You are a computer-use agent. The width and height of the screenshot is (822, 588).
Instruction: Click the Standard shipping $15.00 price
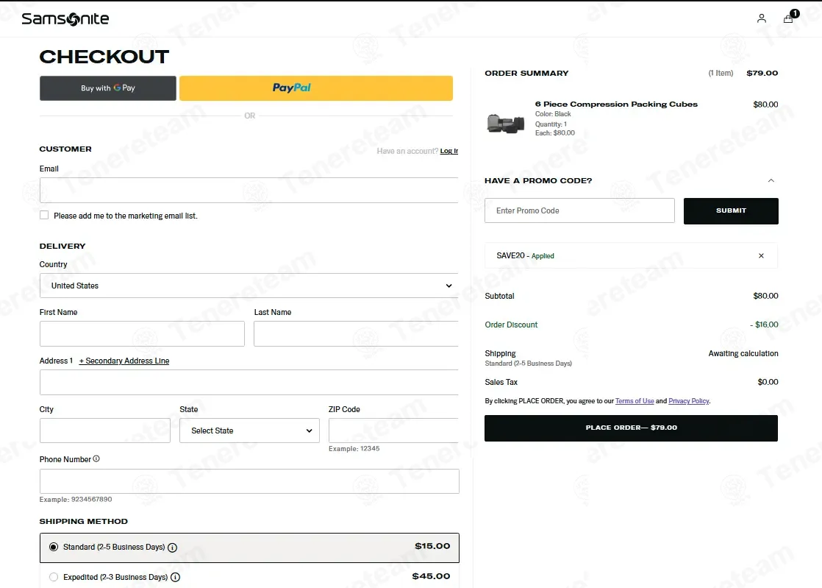tap(432, 546)
